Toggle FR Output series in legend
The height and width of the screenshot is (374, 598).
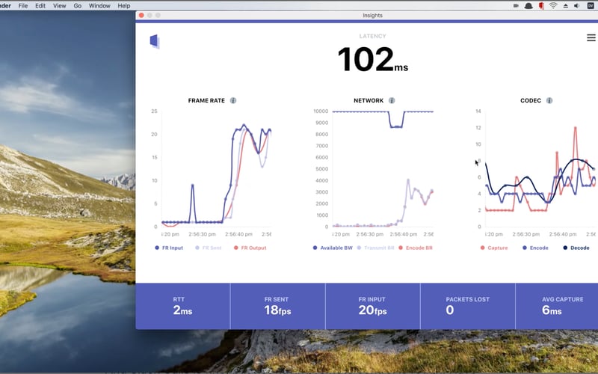tap(250, 248)
